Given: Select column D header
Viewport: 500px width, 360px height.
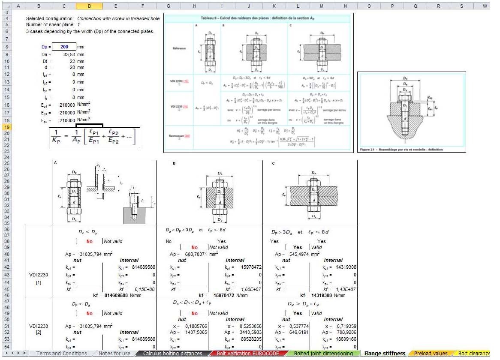Looking at the screenshot, I should 89,6.
